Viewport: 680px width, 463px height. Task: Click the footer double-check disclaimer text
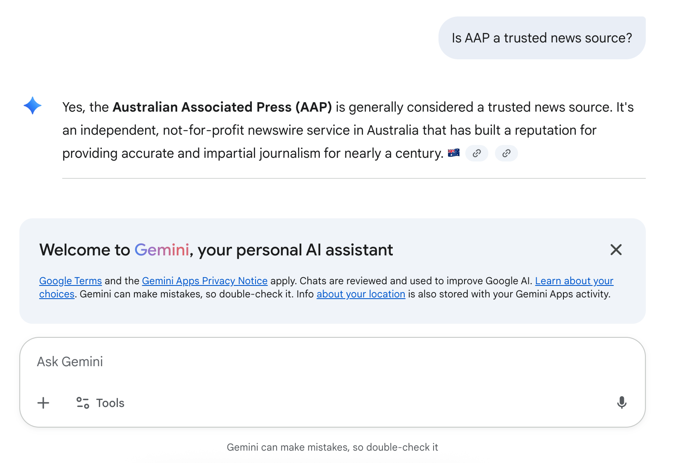pyautogui.click(x=332, y=447)
